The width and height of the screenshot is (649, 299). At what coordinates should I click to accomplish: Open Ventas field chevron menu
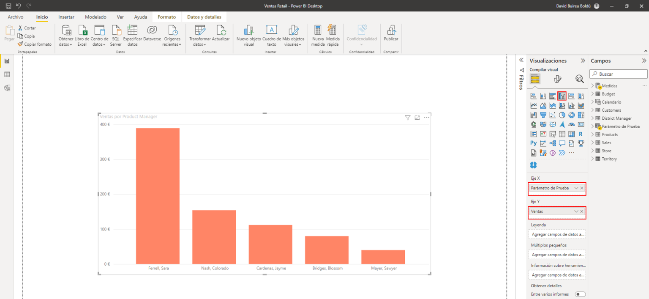pos(576,211)
